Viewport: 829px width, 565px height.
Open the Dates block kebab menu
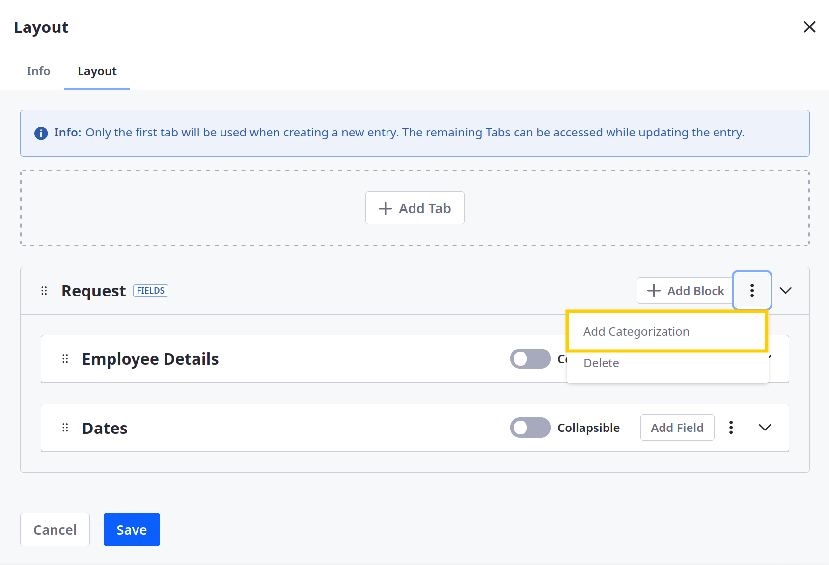tap(731, 428)
